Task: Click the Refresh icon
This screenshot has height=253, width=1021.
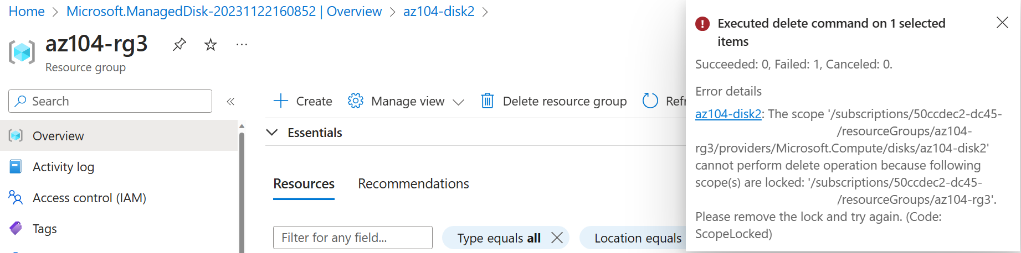Action: (x=650, y=101)
